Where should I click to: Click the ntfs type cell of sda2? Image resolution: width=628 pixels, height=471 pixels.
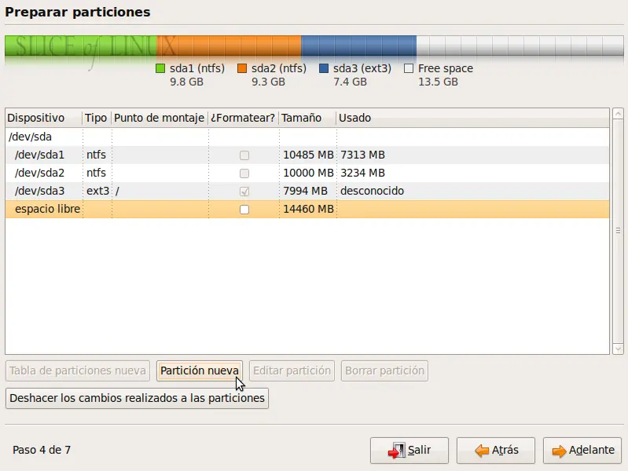[96, 173]
